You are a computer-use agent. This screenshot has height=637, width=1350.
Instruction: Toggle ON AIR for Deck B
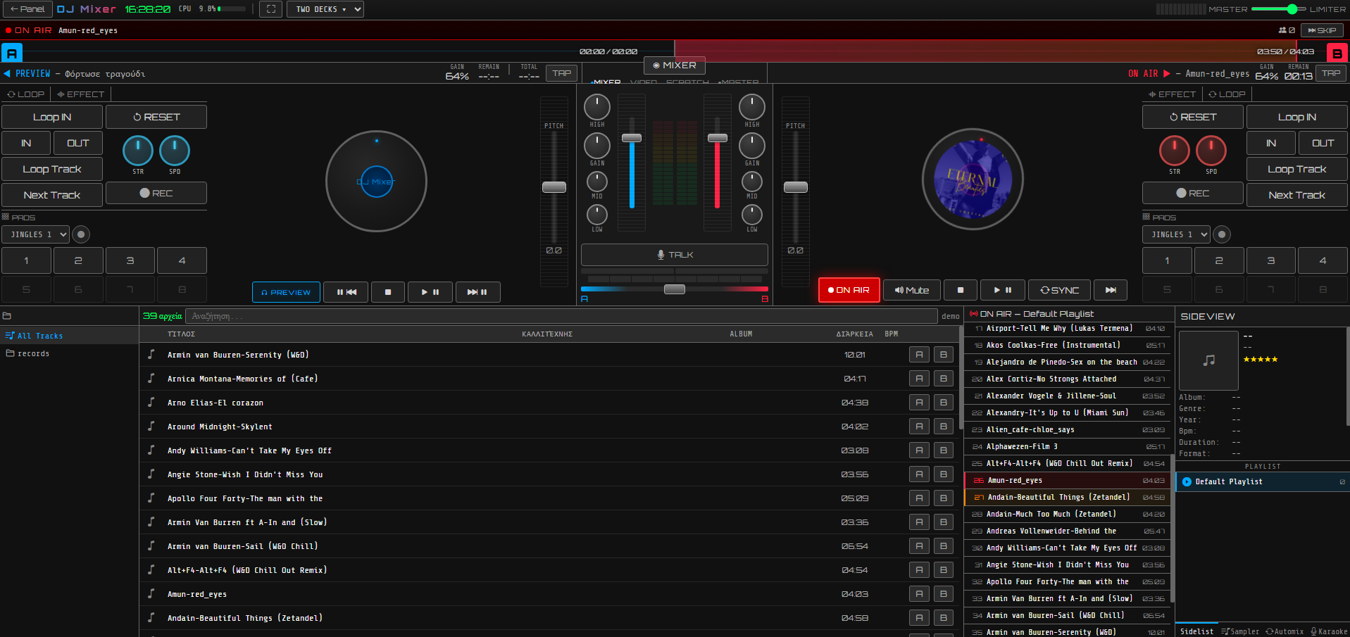pyautogui.click(x=849, y=289)
